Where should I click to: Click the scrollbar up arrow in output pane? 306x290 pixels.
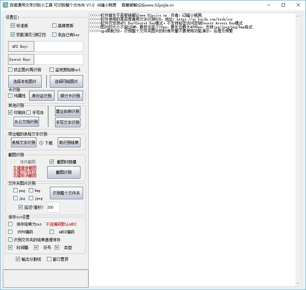click(x=298, y=16)
